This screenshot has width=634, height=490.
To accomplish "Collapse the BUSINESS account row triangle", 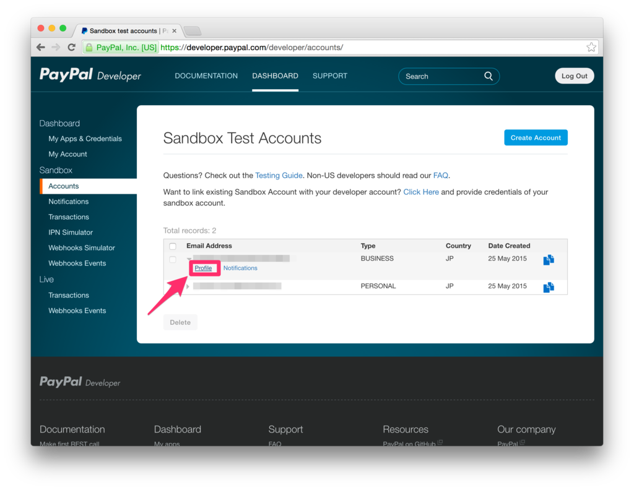I will click(188, 259).
